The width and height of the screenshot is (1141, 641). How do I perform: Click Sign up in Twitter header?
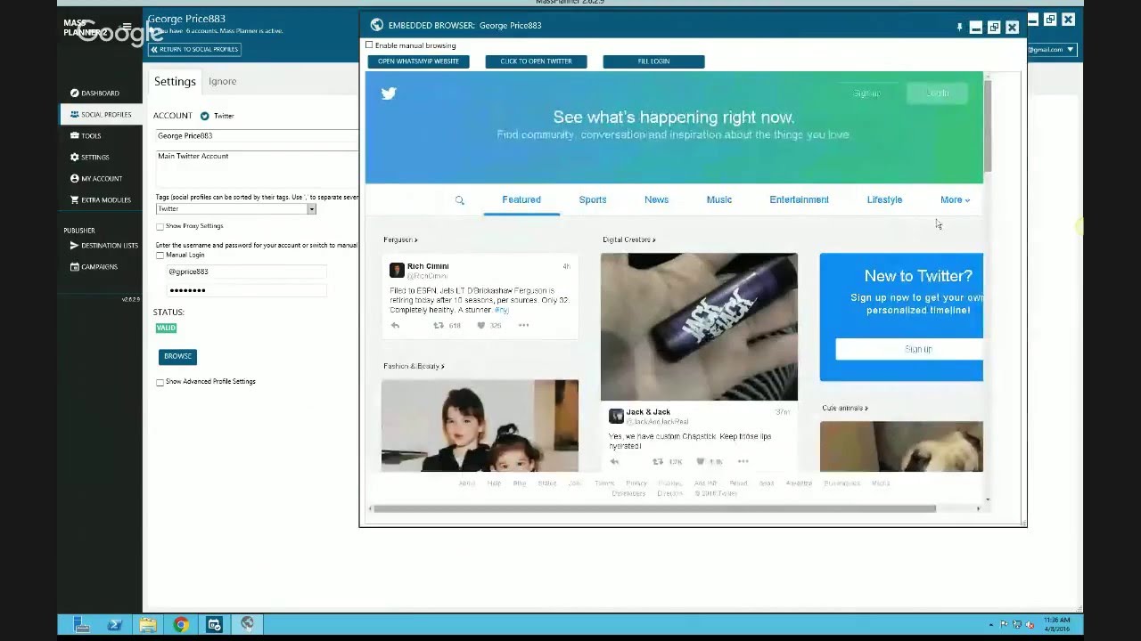click(x=867, y=93)
